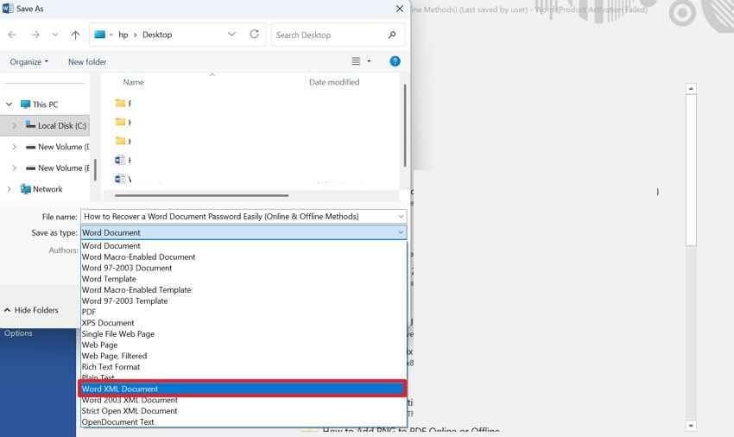This screenshot has height=437, width=734.
Task: Expand the Network tree node
Action: (9, 189)
